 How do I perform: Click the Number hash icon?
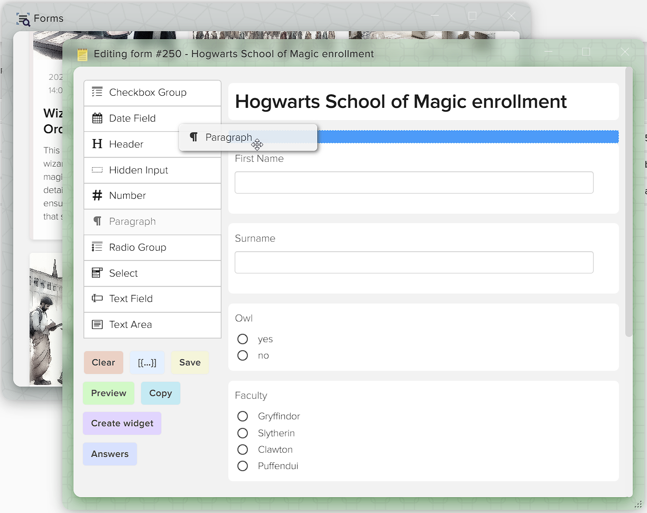pyautogui.click(x=97, y=196)
